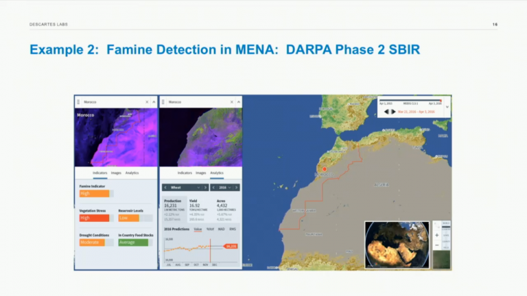527x296 pixels.
Task: Close the left Morocco Indicators panel
Action: [147, 102]
